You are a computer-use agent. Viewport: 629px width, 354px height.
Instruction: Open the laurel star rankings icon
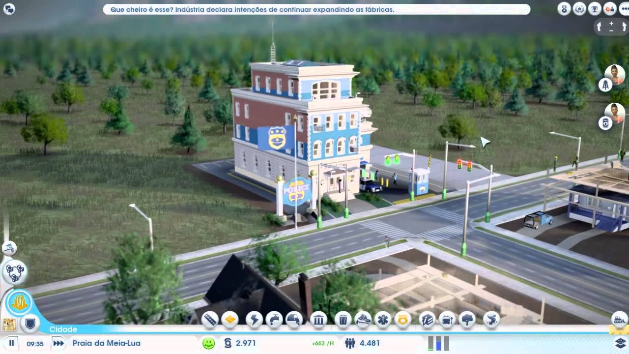point(579,9)
